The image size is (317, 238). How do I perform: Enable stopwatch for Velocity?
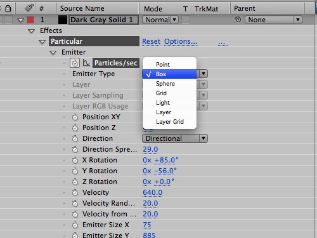point(75,192)
